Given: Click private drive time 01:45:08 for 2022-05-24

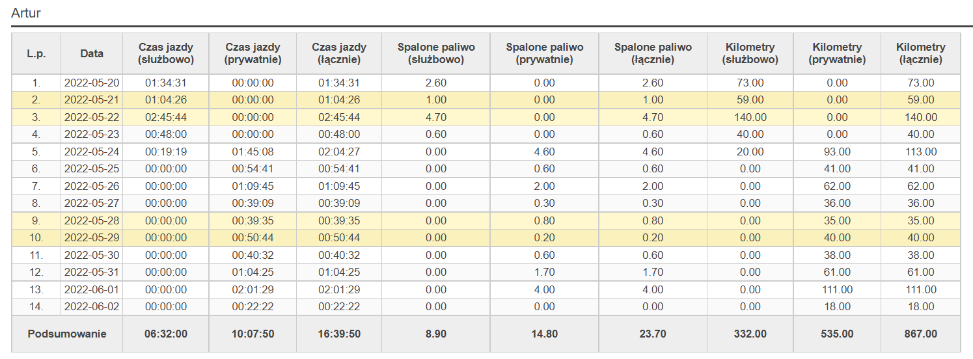Looking at the screenshot, I should coord(253,152).
